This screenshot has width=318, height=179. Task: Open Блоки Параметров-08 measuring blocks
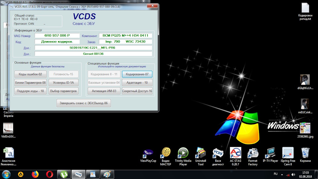click(x=30, y=83)
